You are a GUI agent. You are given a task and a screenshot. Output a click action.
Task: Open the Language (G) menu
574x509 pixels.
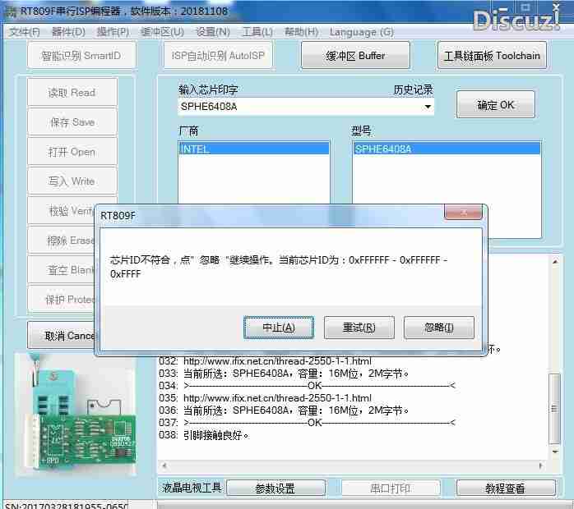tap(361, 32)
